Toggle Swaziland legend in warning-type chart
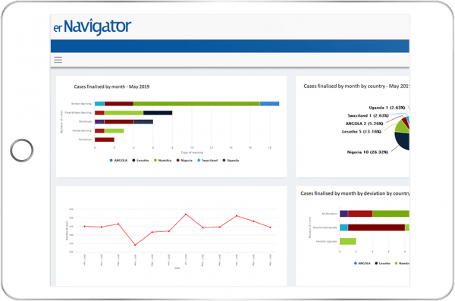455x301 pixels. [207, 160]
